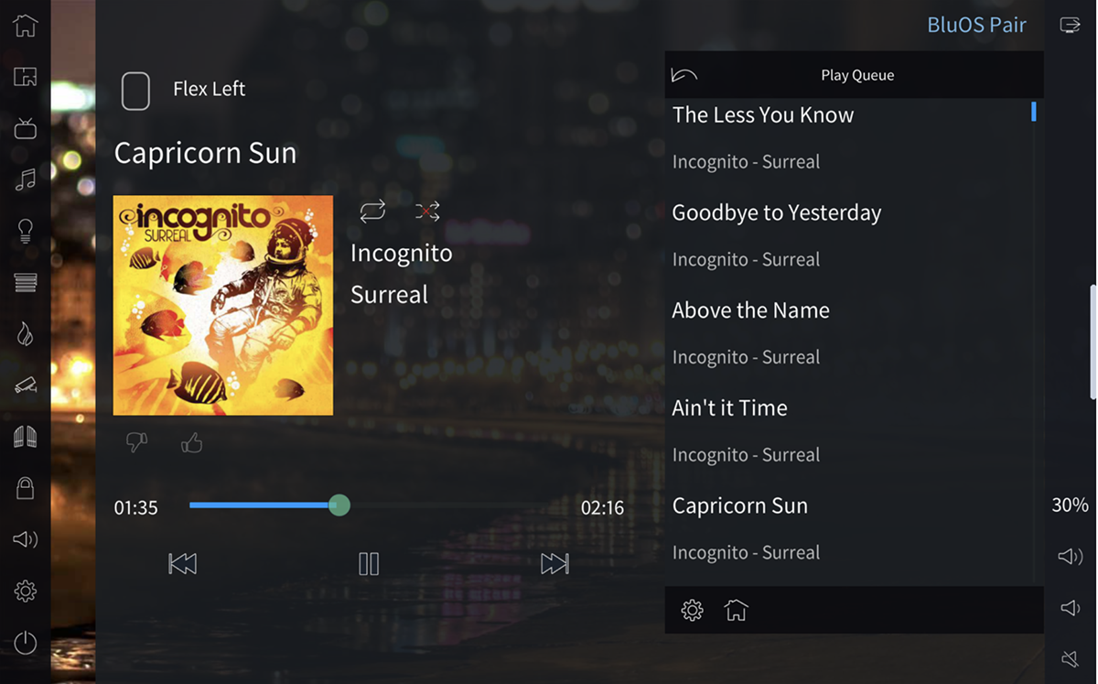The height and width of the screenshot is (684, 1098).
Task: Open the security camera icon in sidebar
Action: (x=26, y=385)
